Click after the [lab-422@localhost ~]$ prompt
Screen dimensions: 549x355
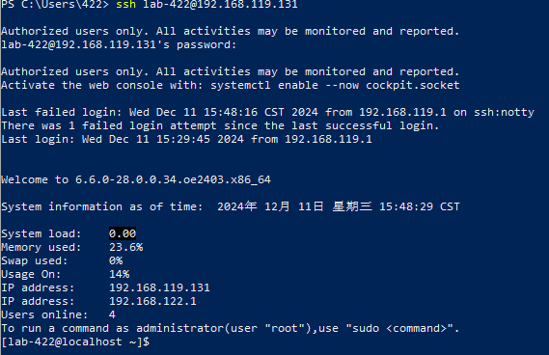(x=155, y=341)
